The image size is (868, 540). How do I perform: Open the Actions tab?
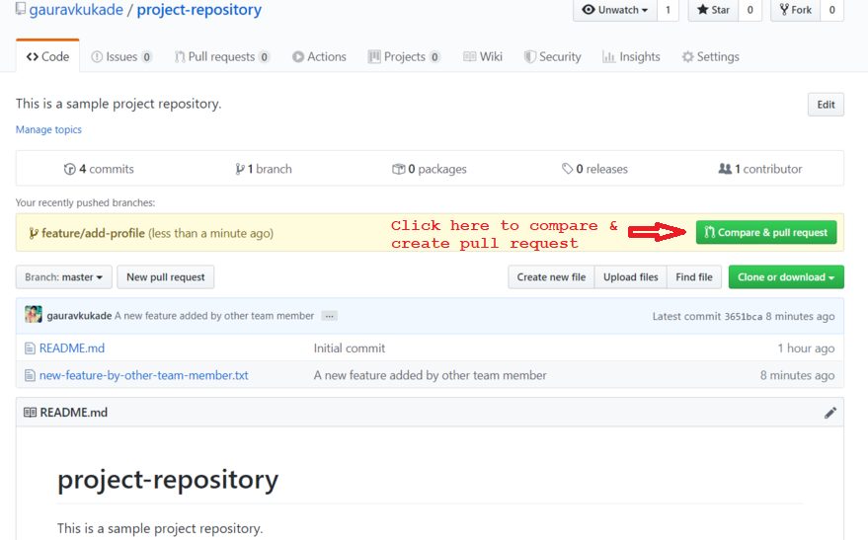tap(319, 56)
